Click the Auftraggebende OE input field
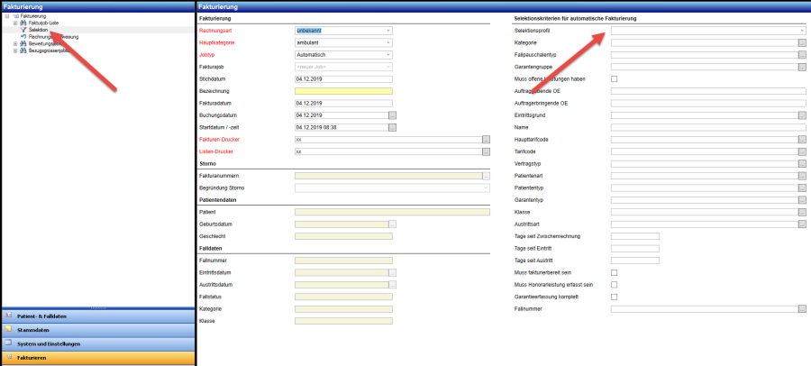 (708, 91)
